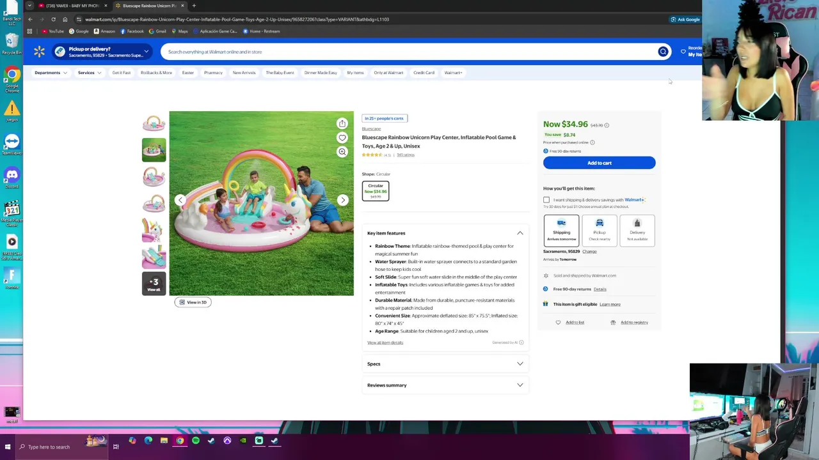Go back in browser history
The image size is (819, 460).
click(30, 19)
